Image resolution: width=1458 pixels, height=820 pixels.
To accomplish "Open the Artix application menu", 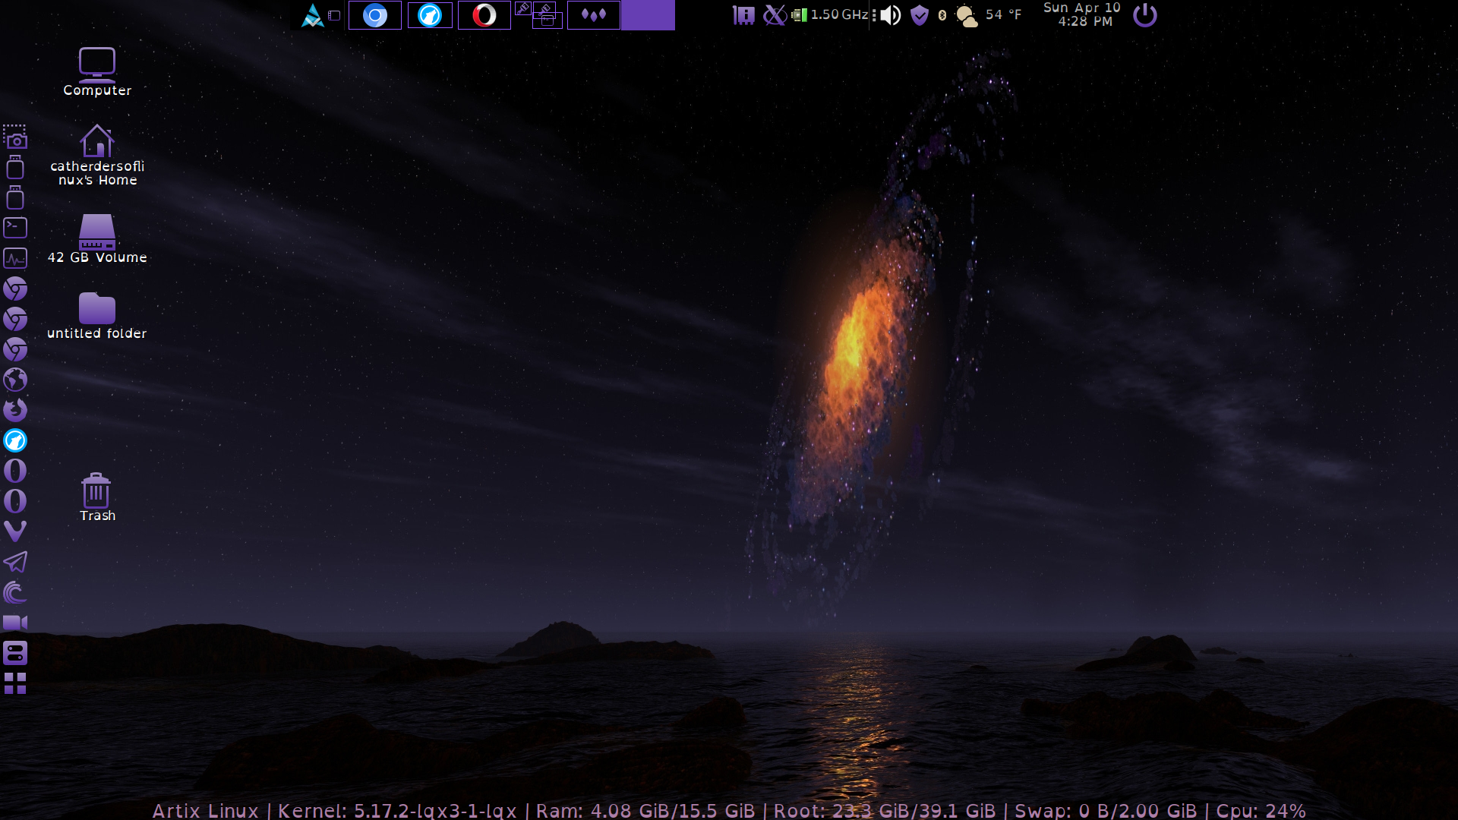I will 312,15.
